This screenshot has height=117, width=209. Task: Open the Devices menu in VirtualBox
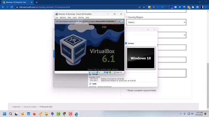[x=81, y=18]
